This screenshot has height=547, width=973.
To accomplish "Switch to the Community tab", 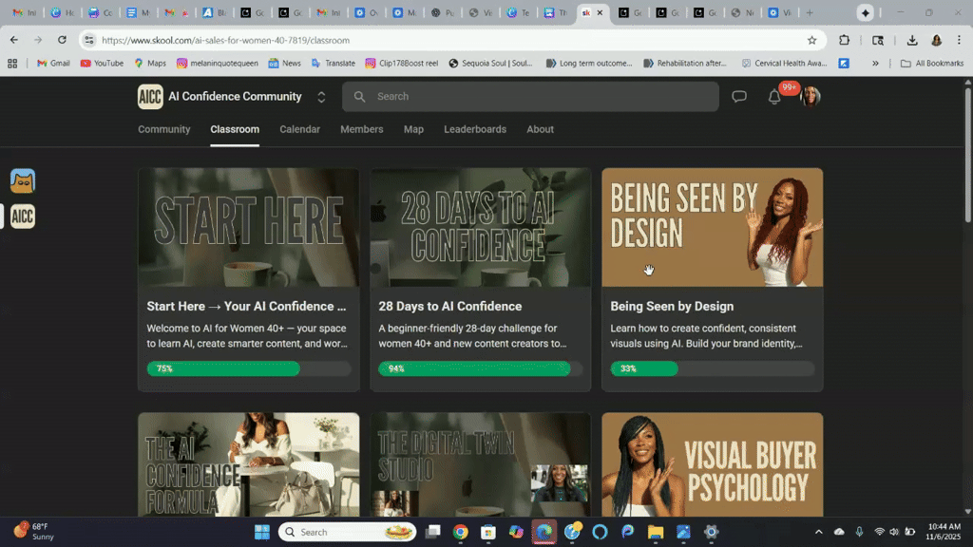I will click(x=163, y=129).
